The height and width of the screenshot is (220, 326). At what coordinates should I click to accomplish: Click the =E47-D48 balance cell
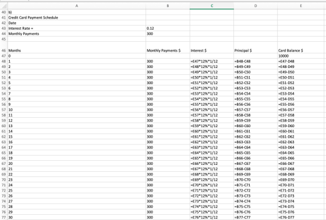[x=300, y=62]
